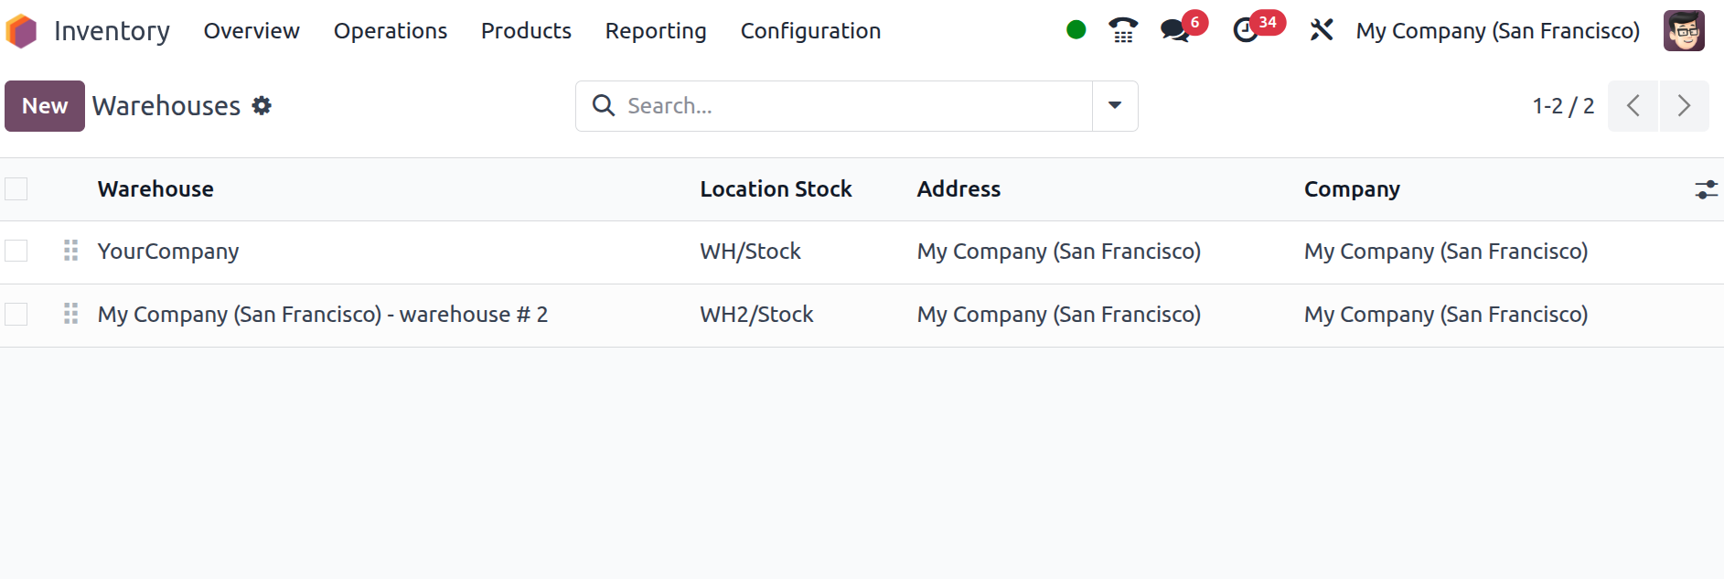Open the Warehouses gear actions menu
1724x579 pixels.
(x=262, y=106)
